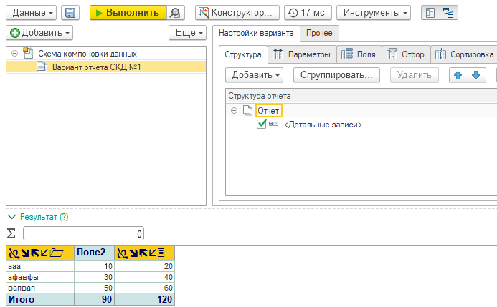
Task: Uncheck the Детальные записи checkbox
Action: tap(262, 125)
